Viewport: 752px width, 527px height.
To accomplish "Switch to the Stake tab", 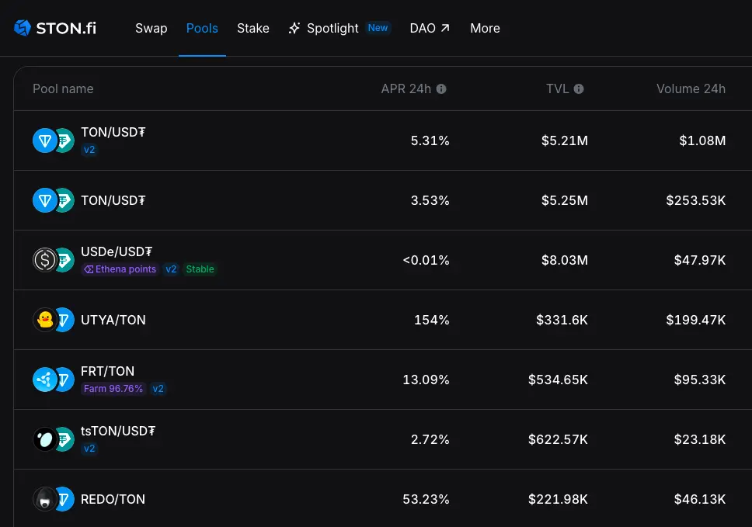I will 253,29.
